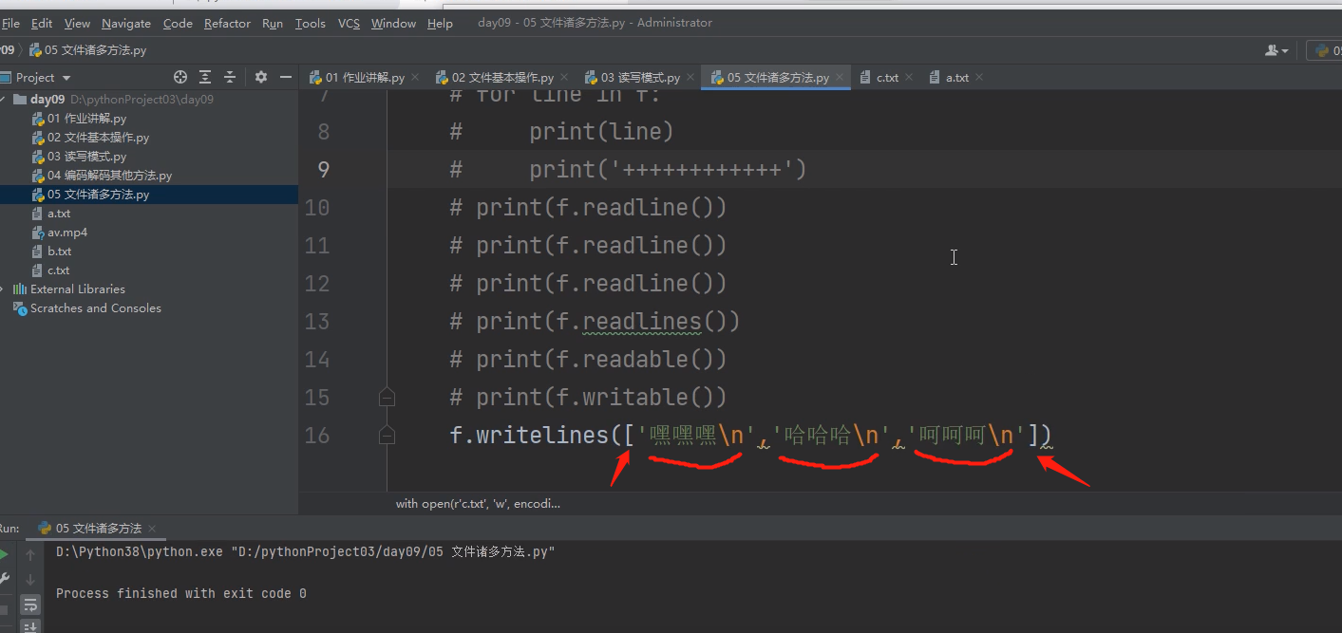The width and height of the screenshot is (1342, 633).
Task: Select opened file locator icon in Project panel
Action: (180, 77)
